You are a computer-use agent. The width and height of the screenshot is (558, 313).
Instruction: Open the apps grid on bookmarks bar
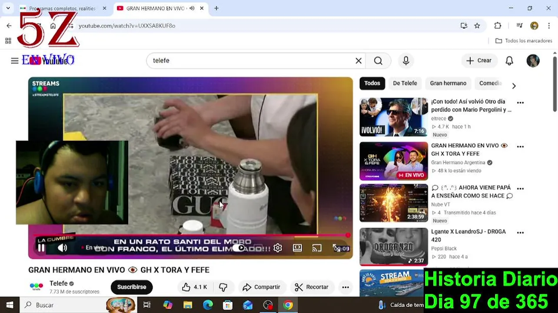pyautogui.click(x=8, y=40)
